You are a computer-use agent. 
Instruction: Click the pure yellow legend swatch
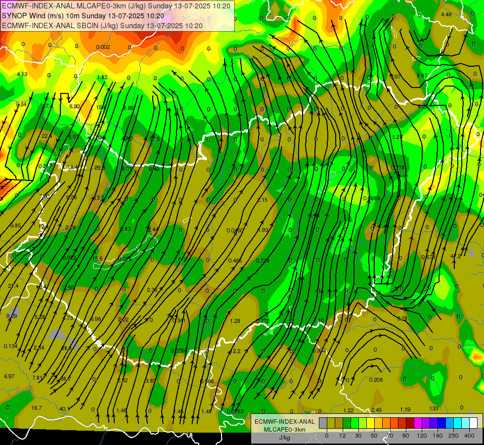point(370,423)
